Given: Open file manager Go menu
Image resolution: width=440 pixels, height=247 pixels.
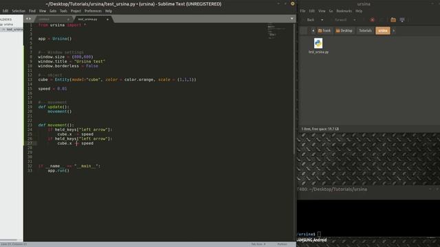Looking at the screenshot, I should [x=331, y=11].
